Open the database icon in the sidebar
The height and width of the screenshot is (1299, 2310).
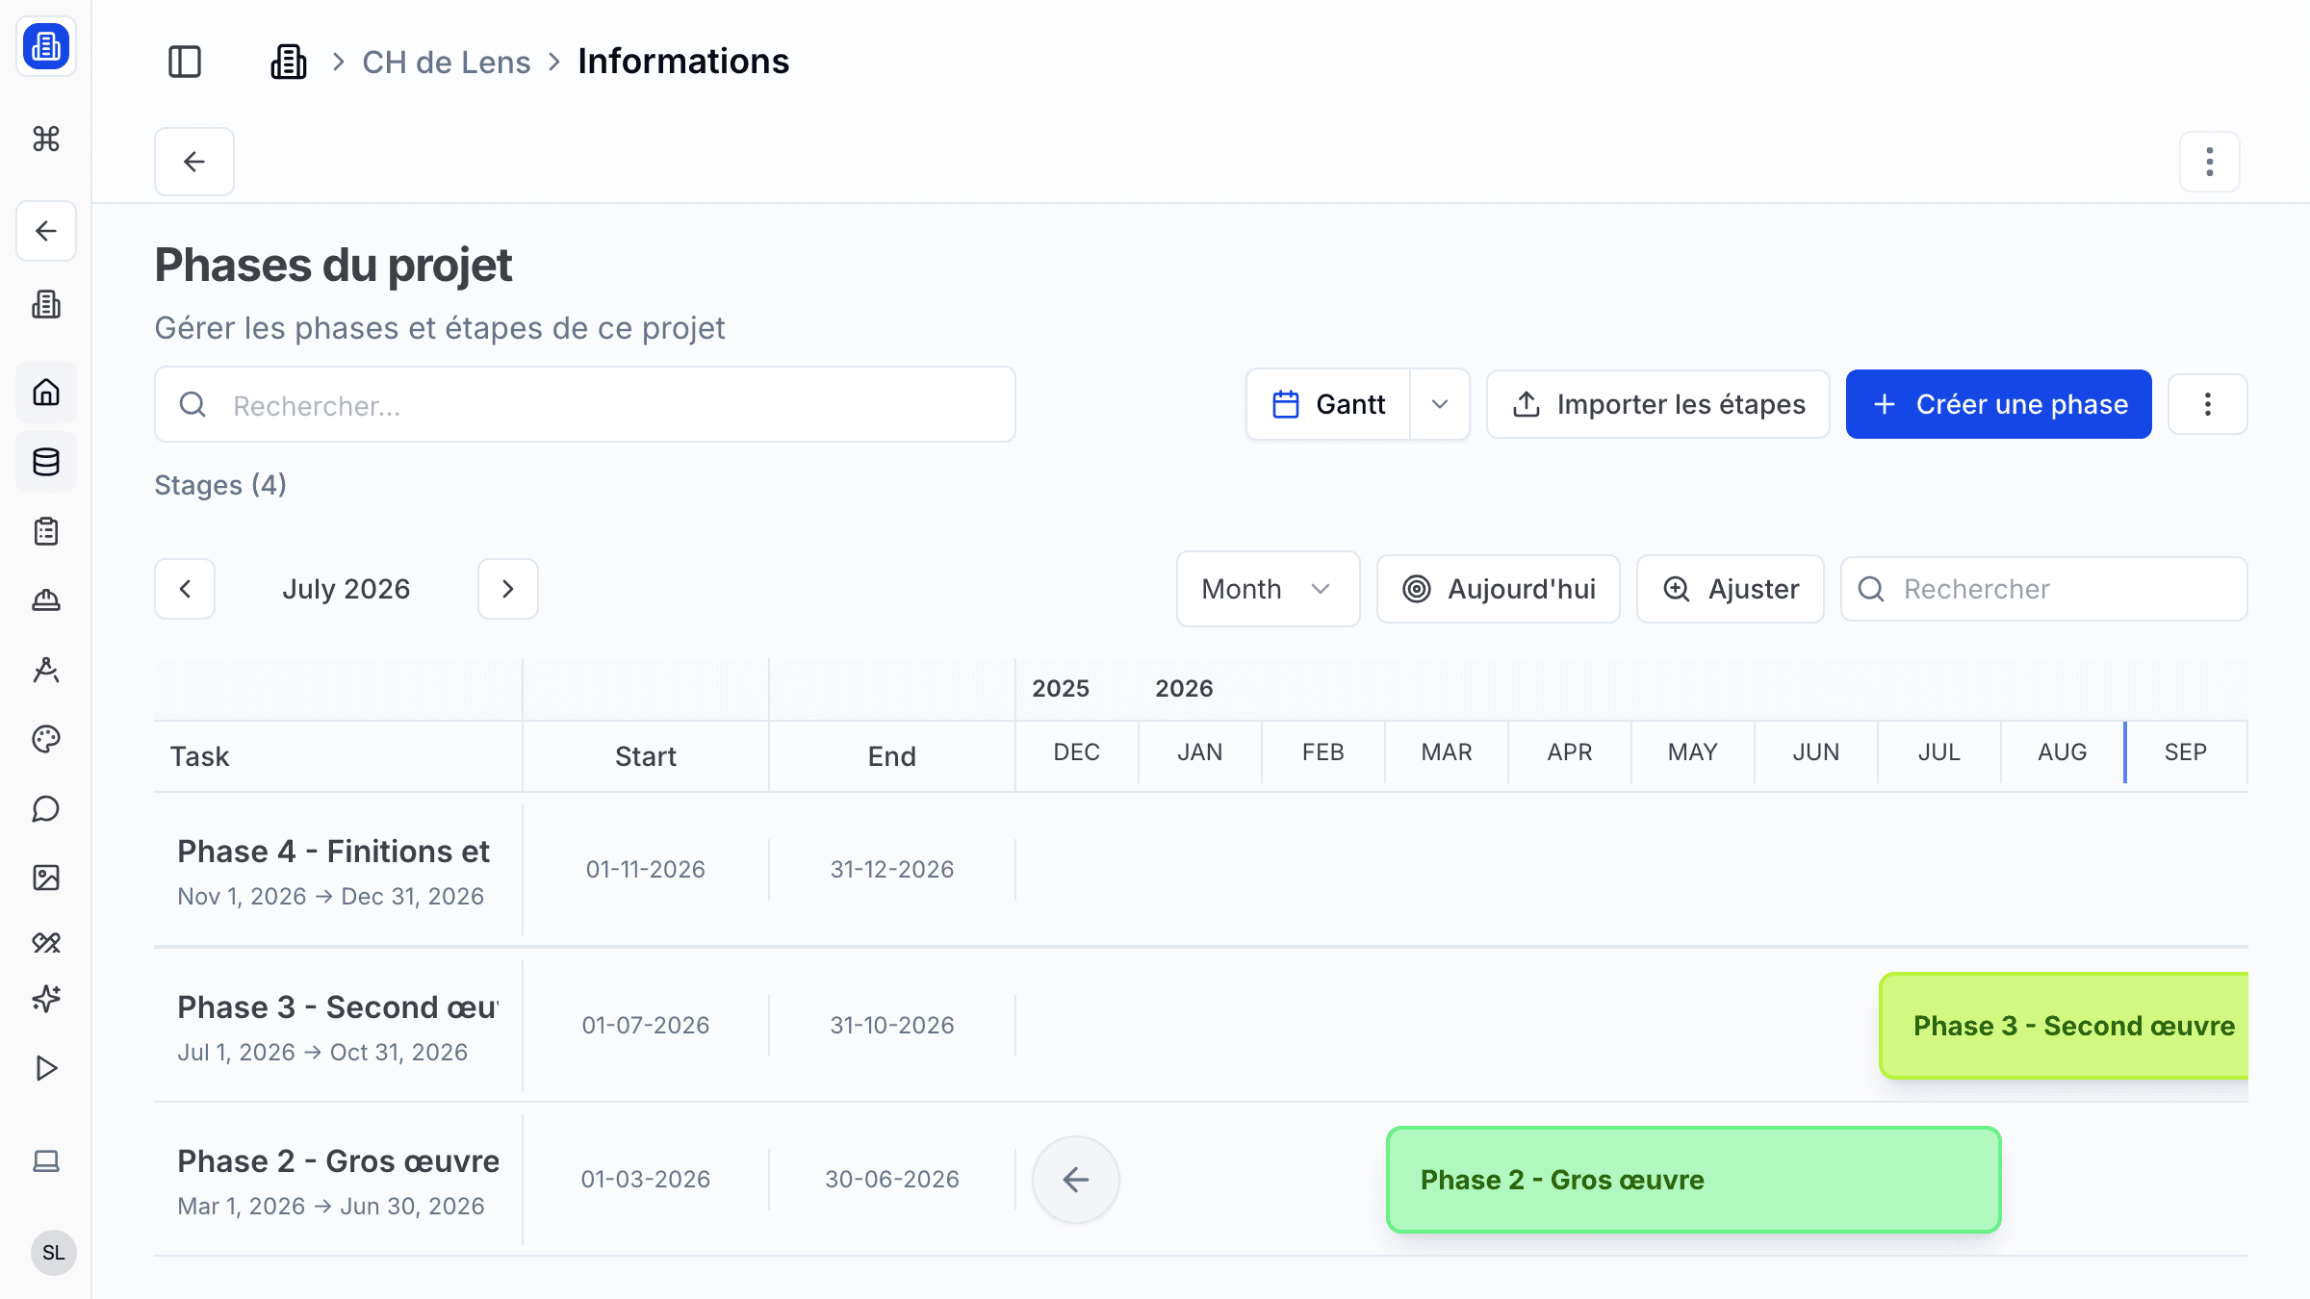46,462
